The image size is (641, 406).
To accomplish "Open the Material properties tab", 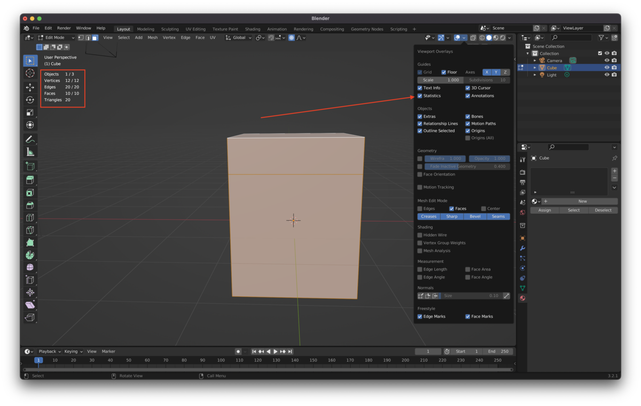I will pos(522,298).
